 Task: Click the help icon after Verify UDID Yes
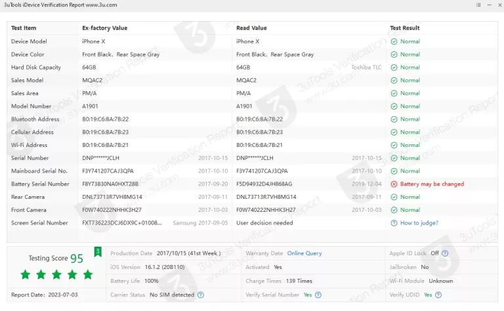click(438, 295)
